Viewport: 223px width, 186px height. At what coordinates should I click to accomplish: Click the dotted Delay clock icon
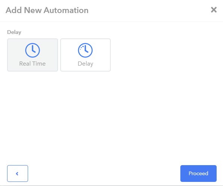[x=85, y=50]
